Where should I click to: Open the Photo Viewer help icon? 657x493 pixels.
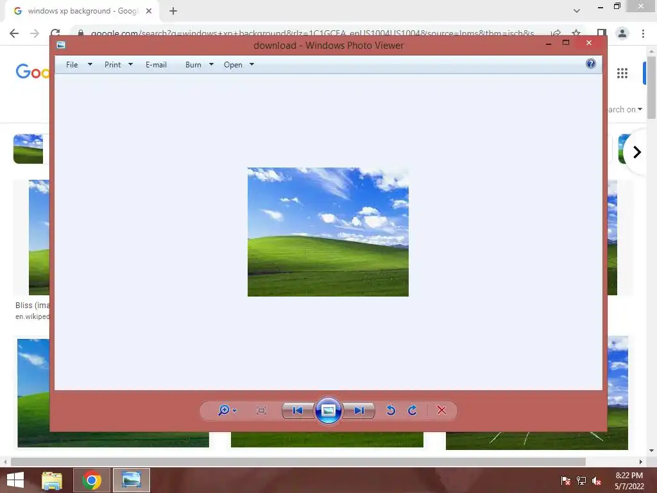click(591, 64)
